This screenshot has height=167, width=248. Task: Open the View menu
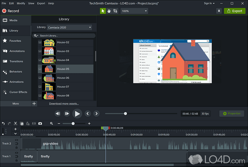click(x=31, y=3)
